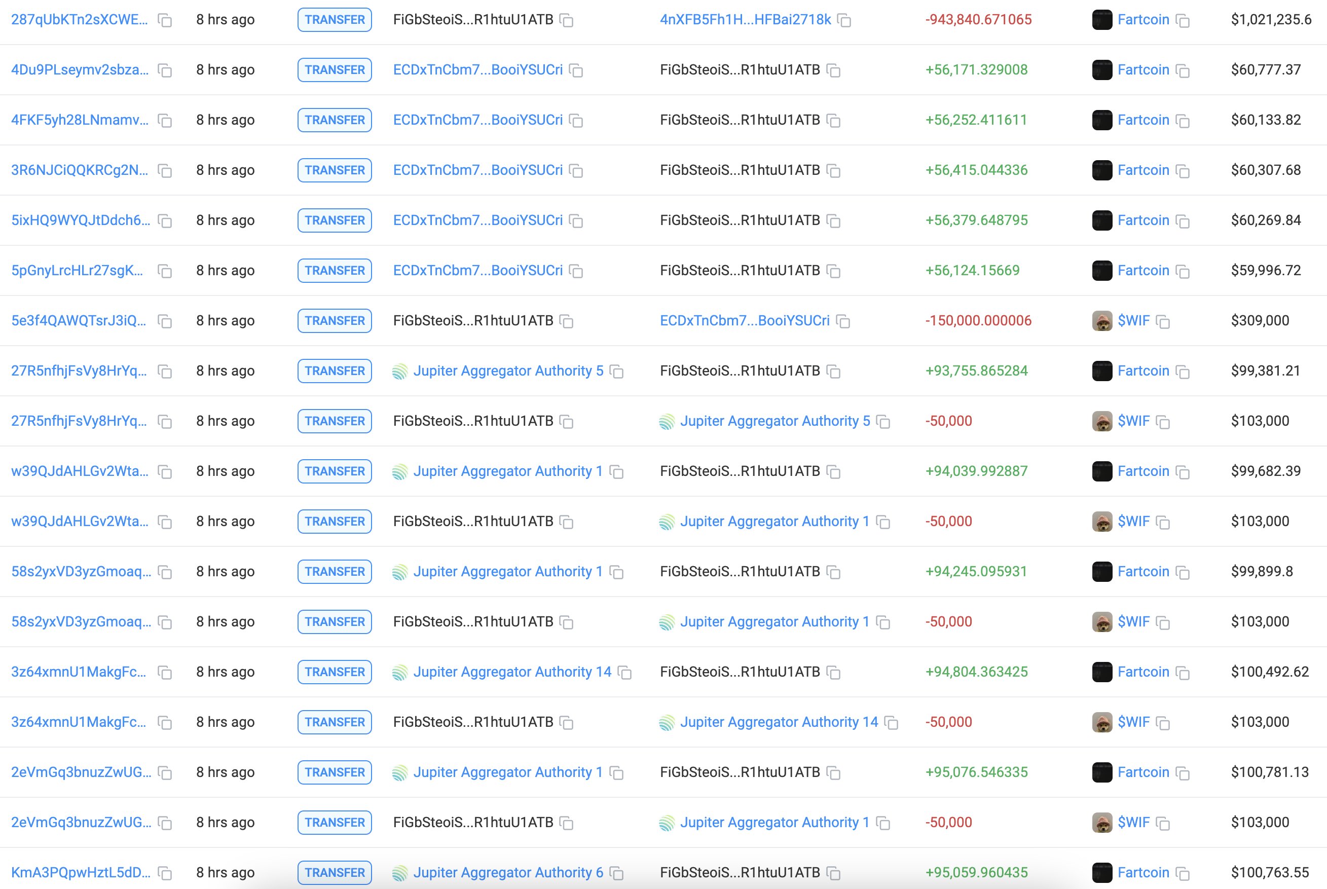The width and height of the screenshot is (1327, 889).
Task: Open Jupiter Aggregator Authority 5 recipient link
Action: 775,421
